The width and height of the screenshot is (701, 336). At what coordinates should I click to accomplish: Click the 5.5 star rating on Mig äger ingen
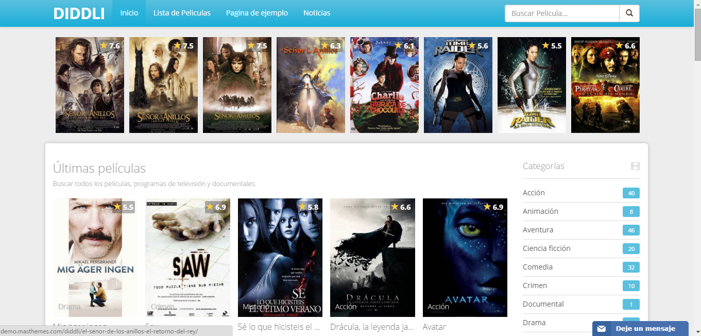[x=124, y=207]
